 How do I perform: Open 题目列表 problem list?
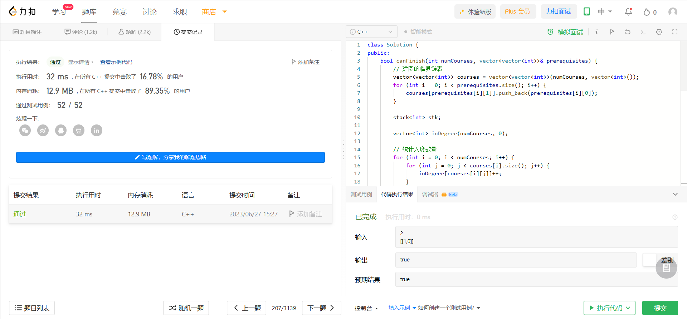32,308
